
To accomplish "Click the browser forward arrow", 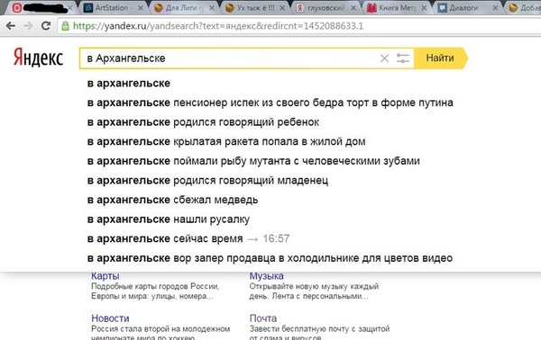I will 28,26.
